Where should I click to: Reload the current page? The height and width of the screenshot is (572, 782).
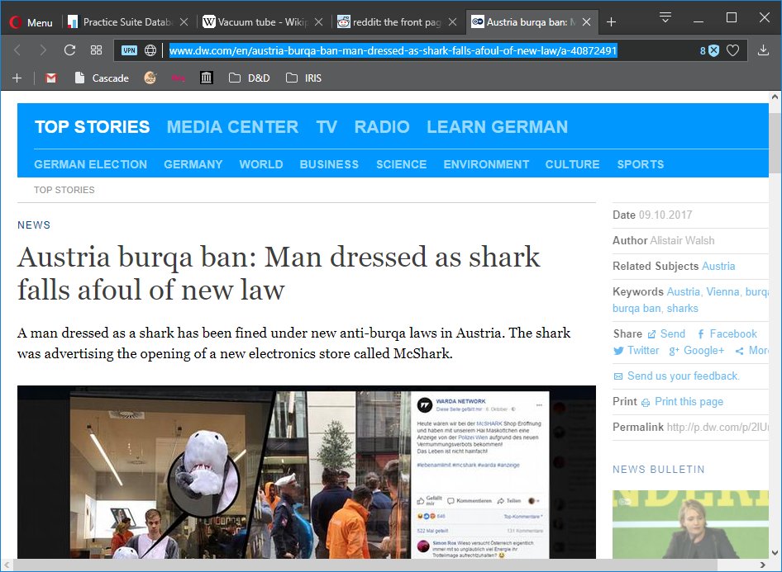click(69, 50)
